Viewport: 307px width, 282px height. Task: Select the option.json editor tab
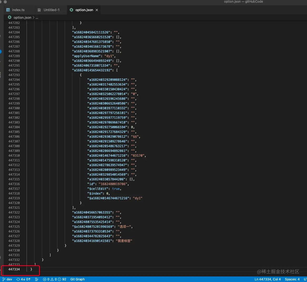[84, 10]
